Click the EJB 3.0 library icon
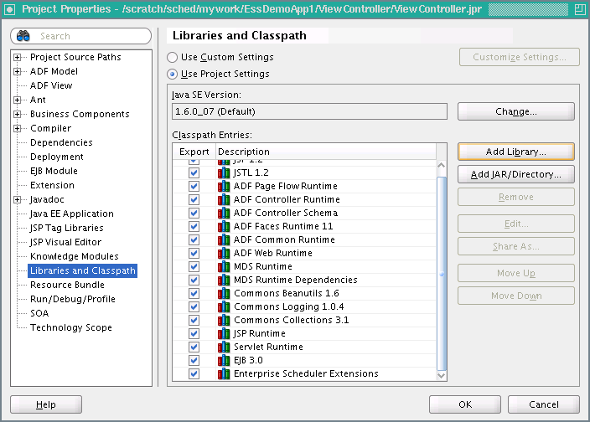590x422 pixels. click(224, 360)
